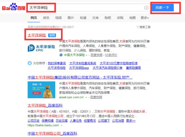Select the 网页 tab

point(34,18)
